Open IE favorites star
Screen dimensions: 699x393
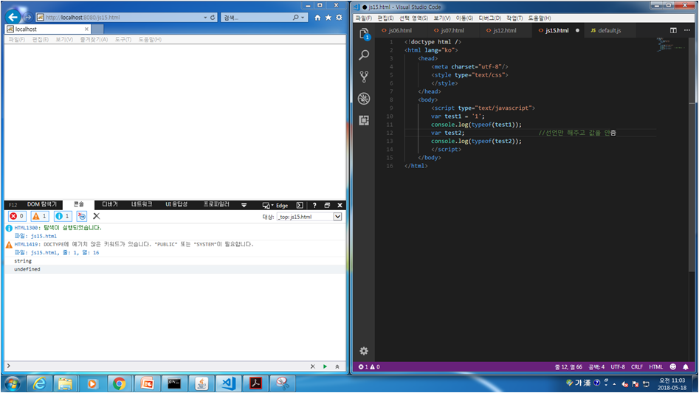pyautogui.click(x=328, y=18)
